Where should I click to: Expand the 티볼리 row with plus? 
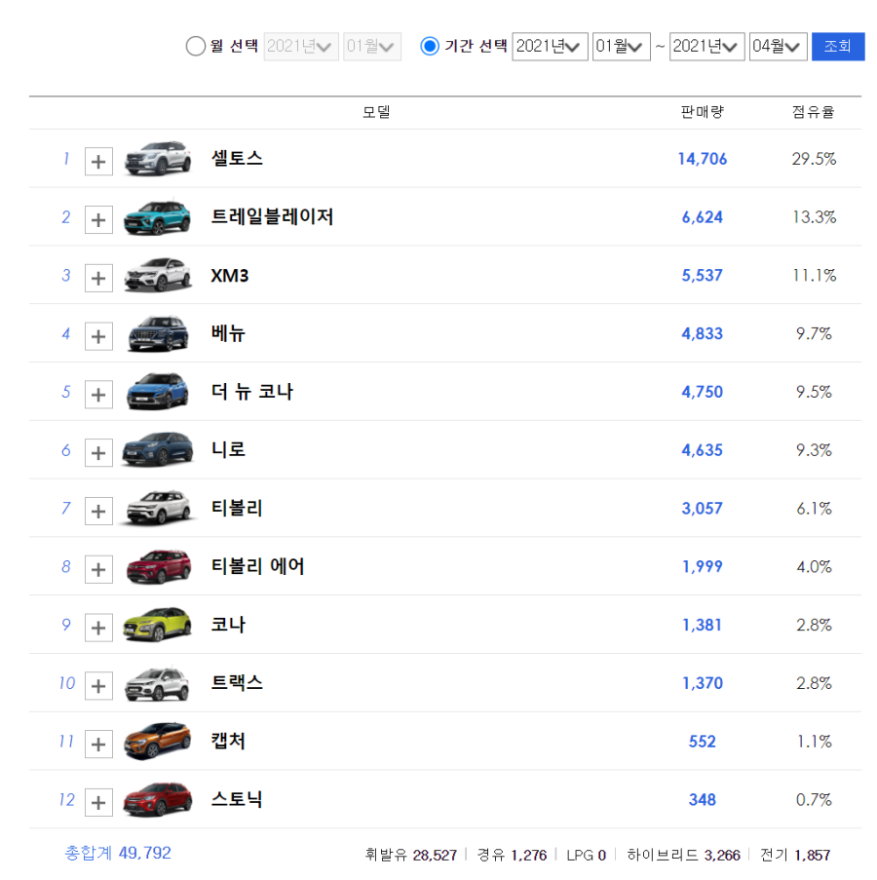(98, 512)
